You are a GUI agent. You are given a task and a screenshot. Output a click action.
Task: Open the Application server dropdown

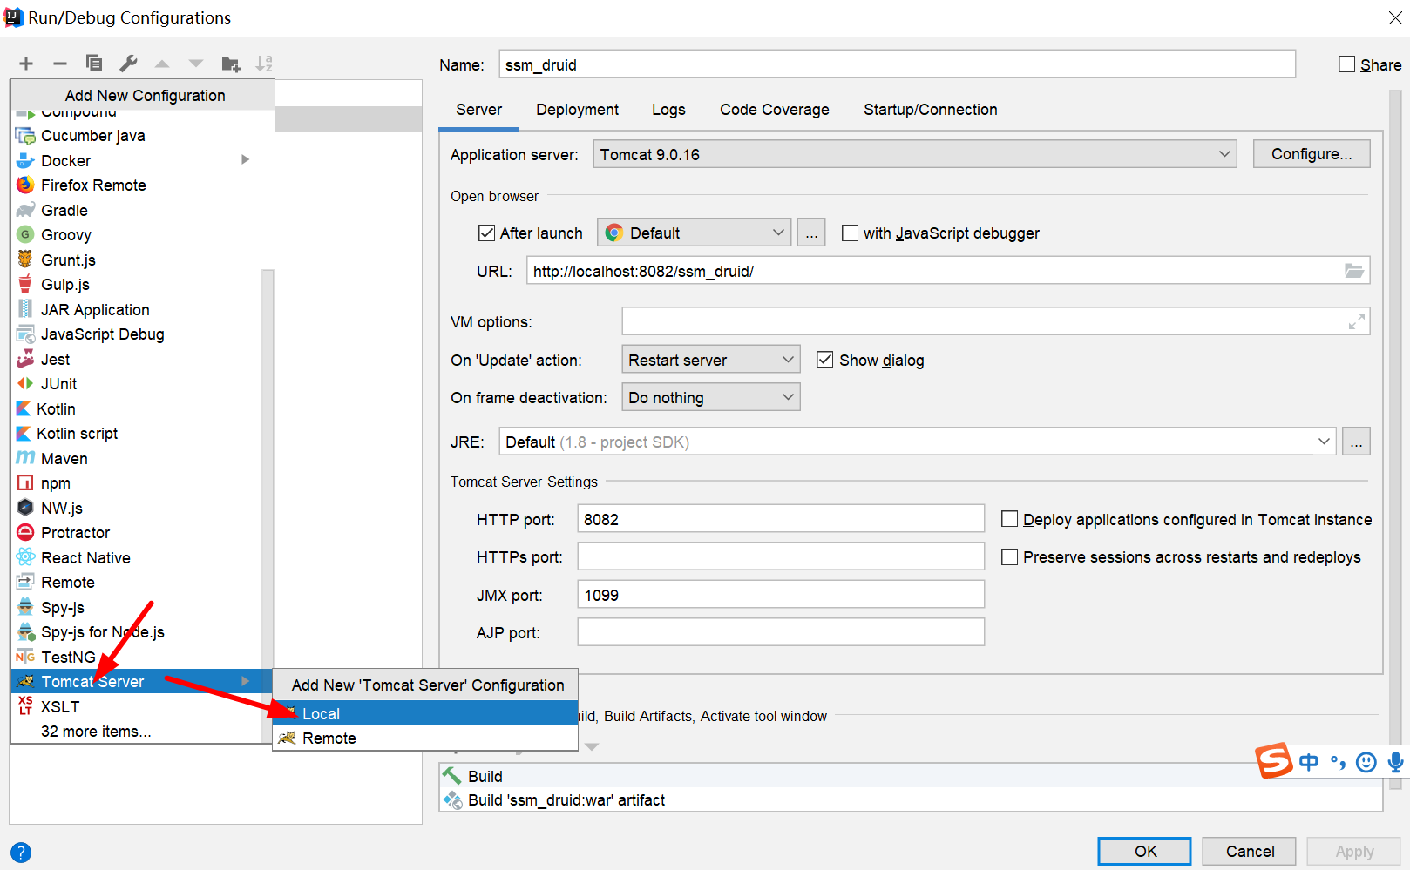[915, 154]
